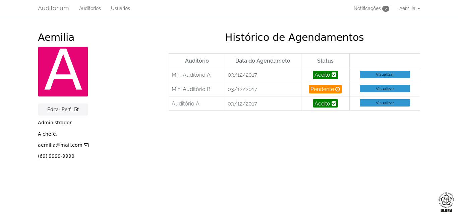Click the clock icon on the Pendente badge

click(x=338, y=89)
